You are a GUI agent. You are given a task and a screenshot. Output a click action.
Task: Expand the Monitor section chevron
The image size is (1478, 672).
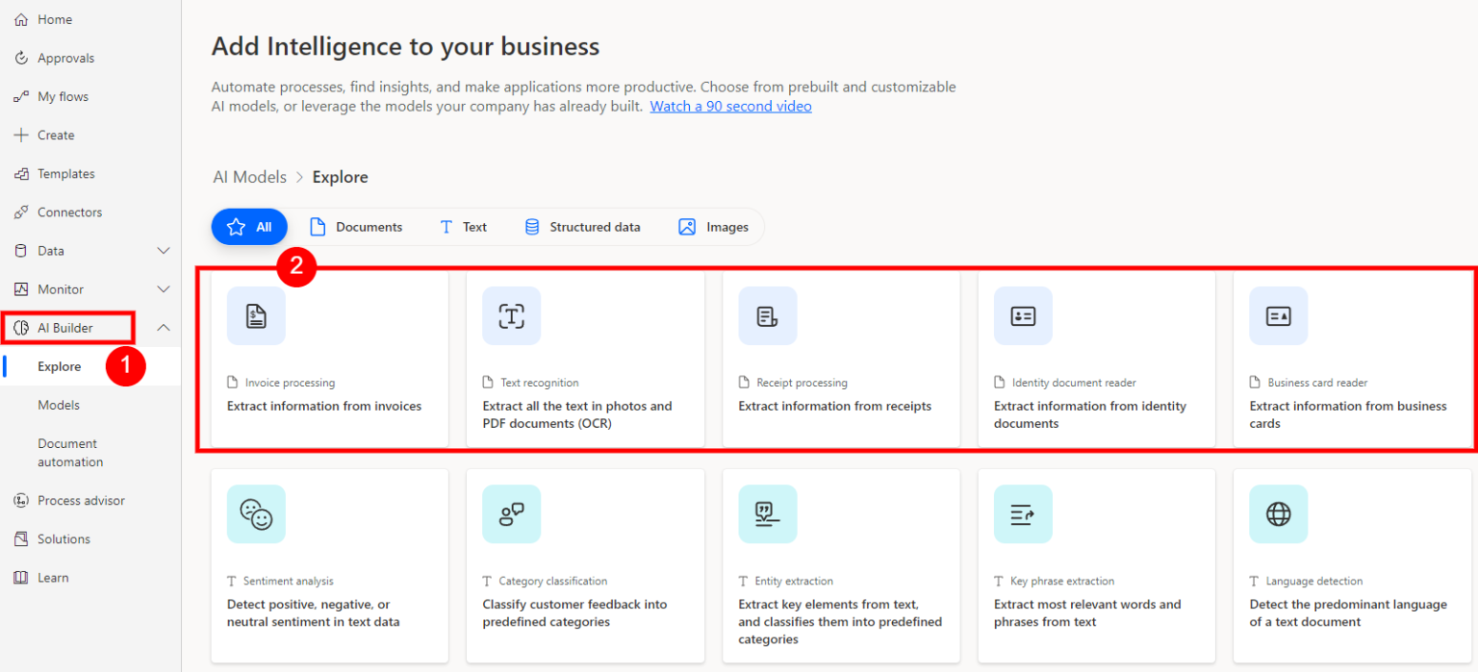click(x=164, y=289)
